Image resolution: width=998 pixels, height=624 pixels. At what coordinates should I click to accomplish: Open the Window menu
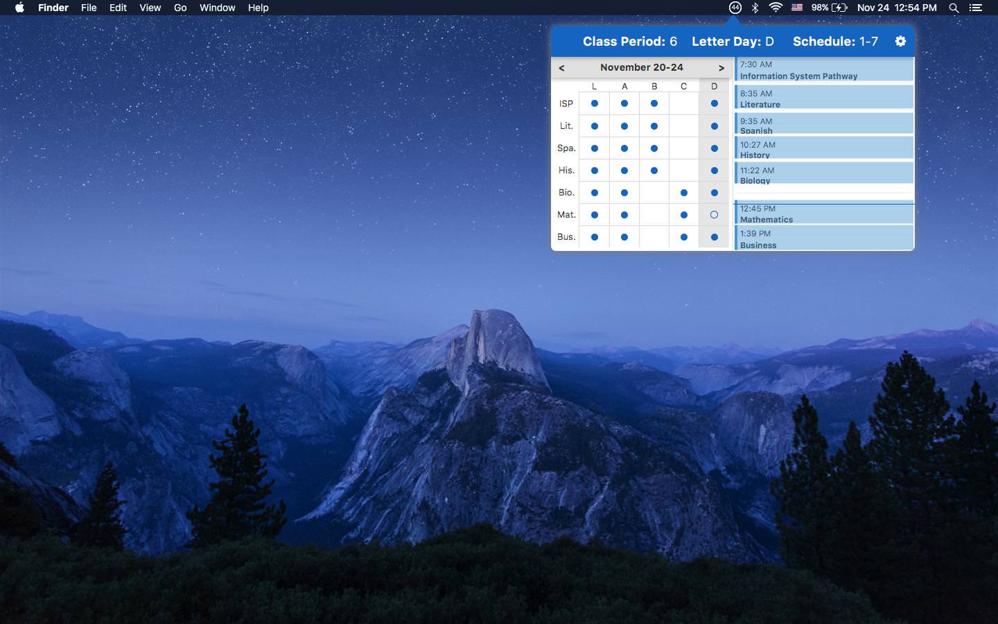tap(218, 8)
